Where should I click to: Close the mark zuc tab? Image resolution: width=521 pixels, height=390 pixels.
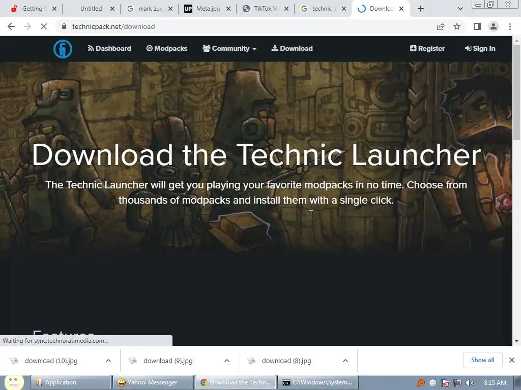pyautogui.click(x=170, y=9)
